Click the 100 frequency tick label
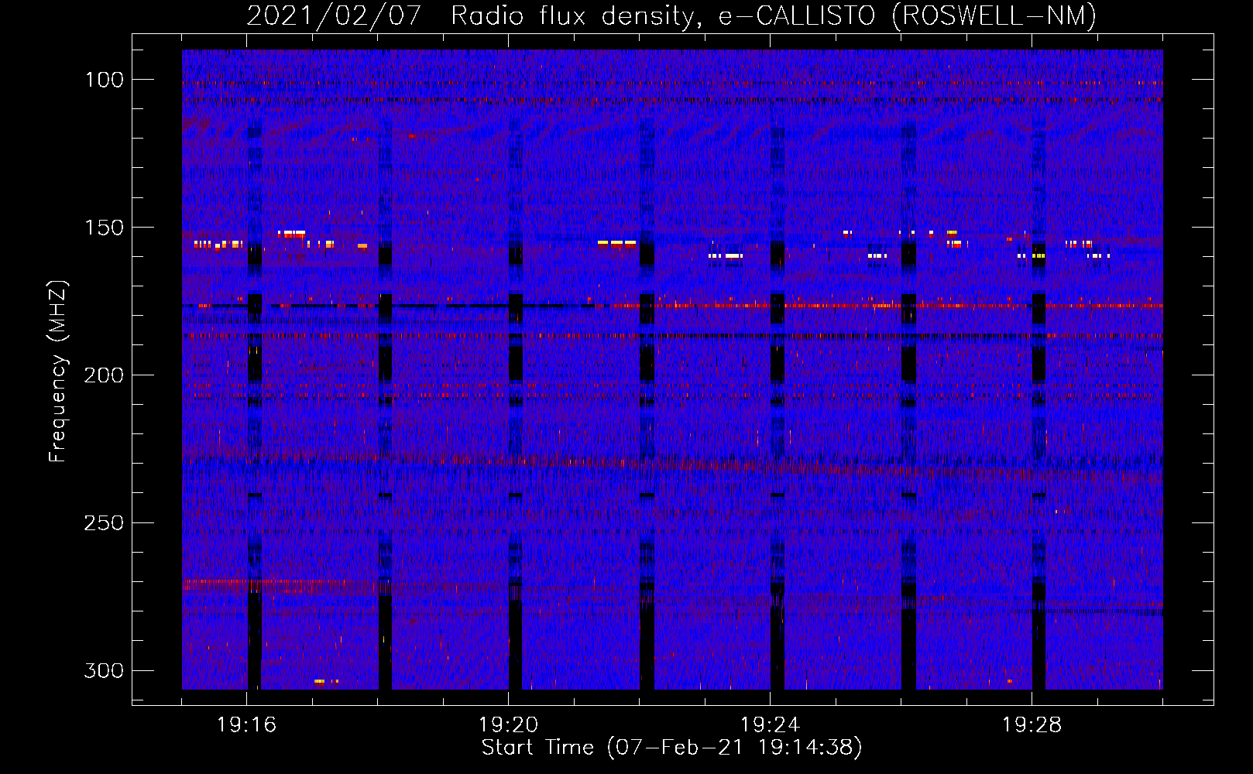 [x=105, y=80]
